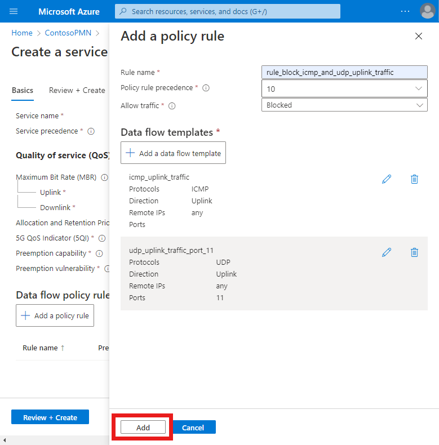Click the Cancel button

pos(193,428)
